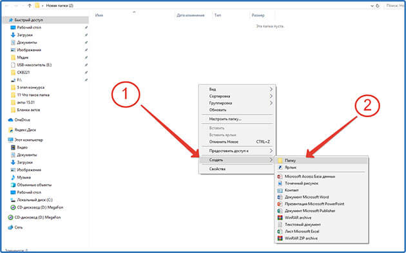Click the USB-накопитель (E:) drive icon

[13, 65]
